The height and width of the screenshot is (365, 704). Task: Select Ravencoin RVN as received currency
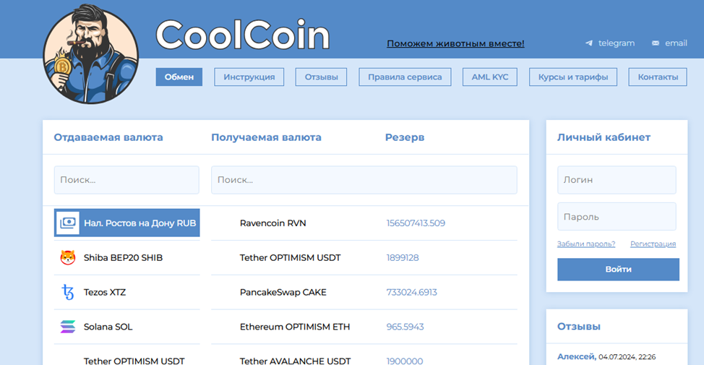tap(272, 223)
